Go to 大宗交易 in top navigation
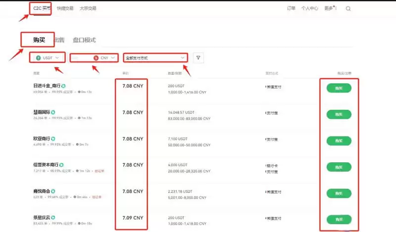 88,8
